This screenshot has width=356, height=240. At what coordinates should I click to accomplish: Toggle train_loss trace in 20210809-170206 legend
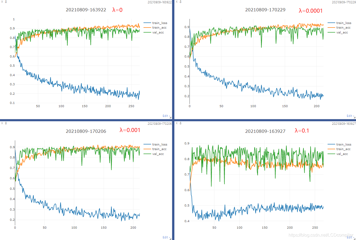pos(155,144)
